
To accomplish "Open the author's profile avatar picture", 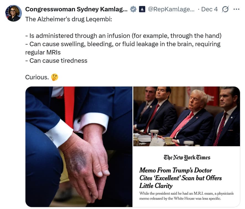I will [x=14, y=13].
